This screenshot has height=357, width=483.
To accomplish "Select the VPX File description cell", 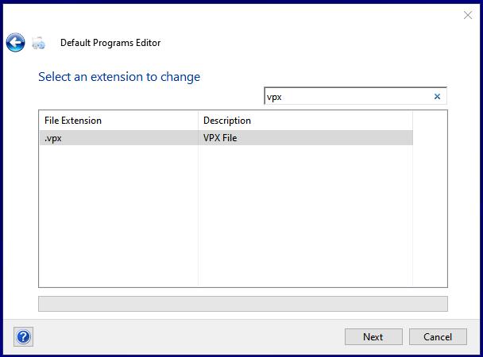I will pyautogui.click(x=305, y=138).
